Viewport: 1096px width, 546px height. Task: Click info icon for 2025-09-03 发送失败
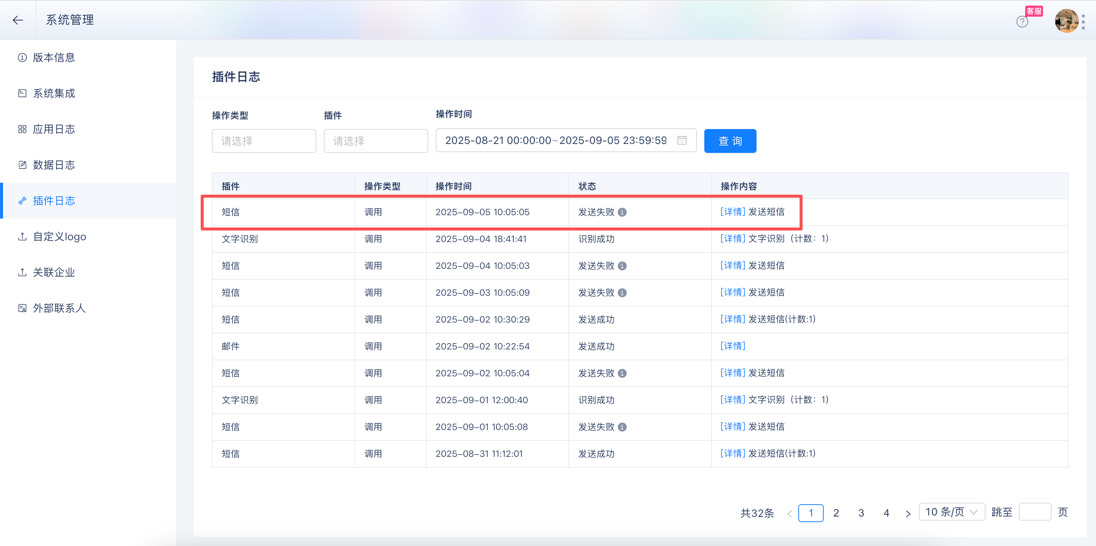coord(622,292)
